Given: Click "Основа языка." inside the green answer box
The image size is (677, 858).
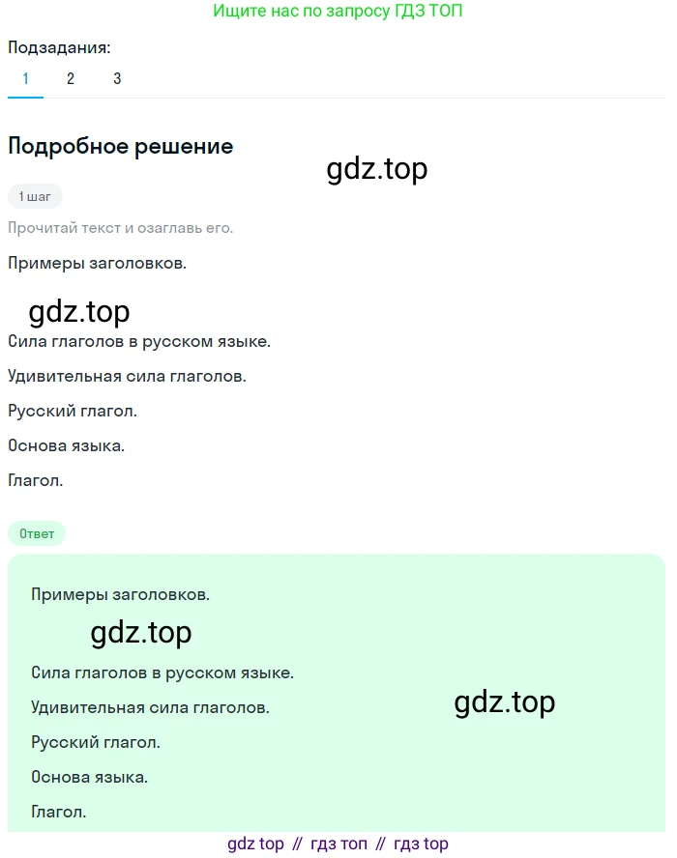Looking at the screenshot, I should pos(90,777).
